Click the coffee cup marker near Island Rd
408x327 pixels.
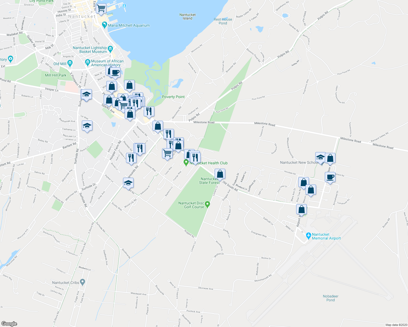(x=330, y=177)
